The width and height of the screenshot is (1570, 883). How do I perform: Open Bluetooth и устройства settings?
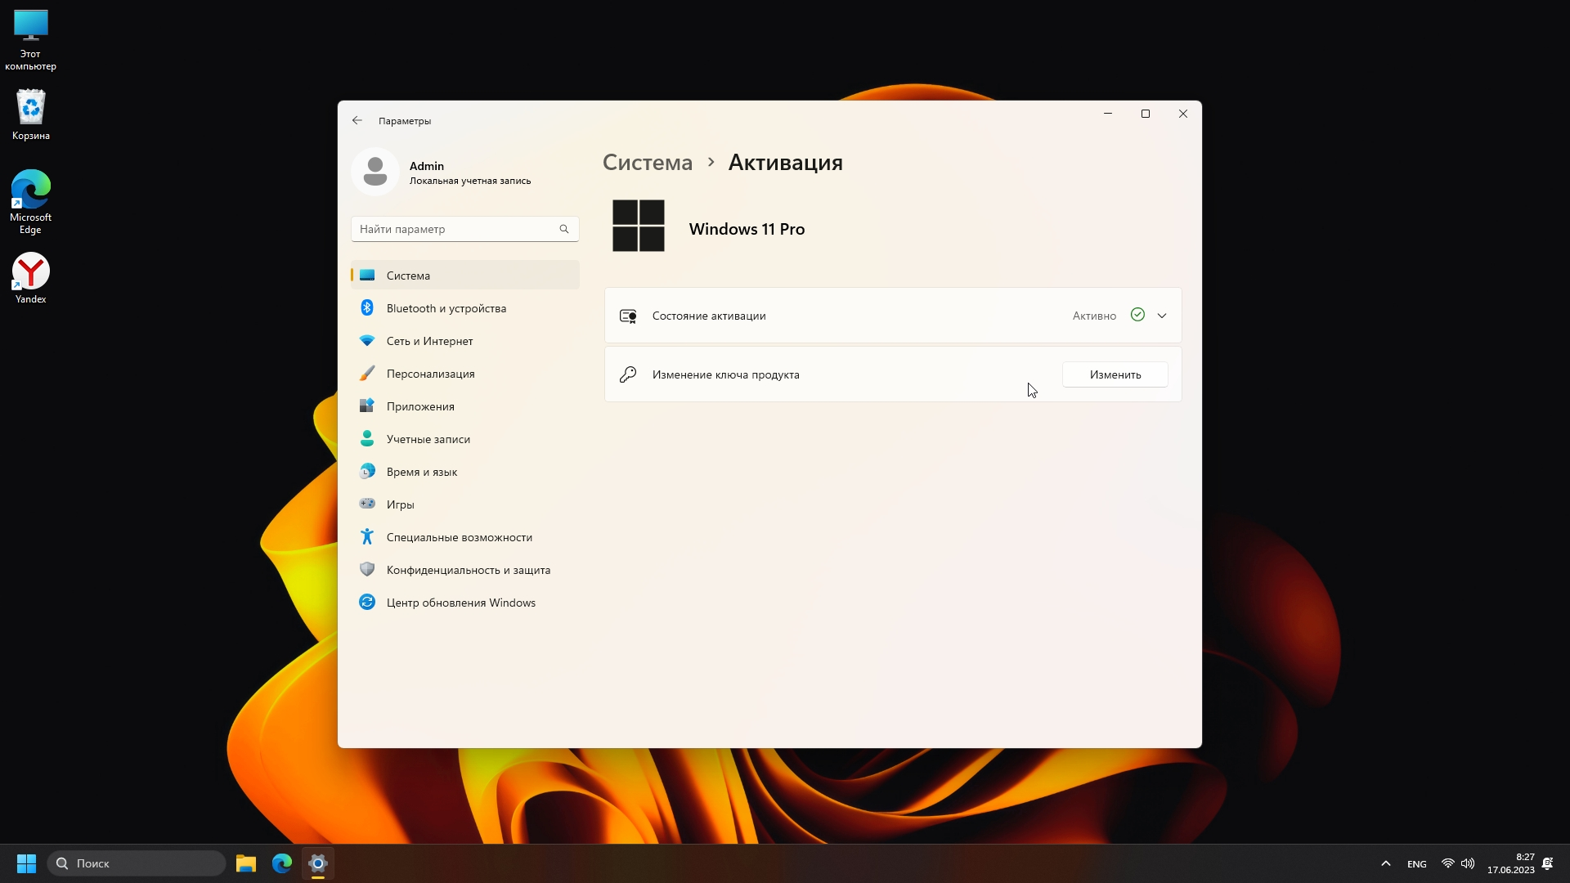[446, 308]
